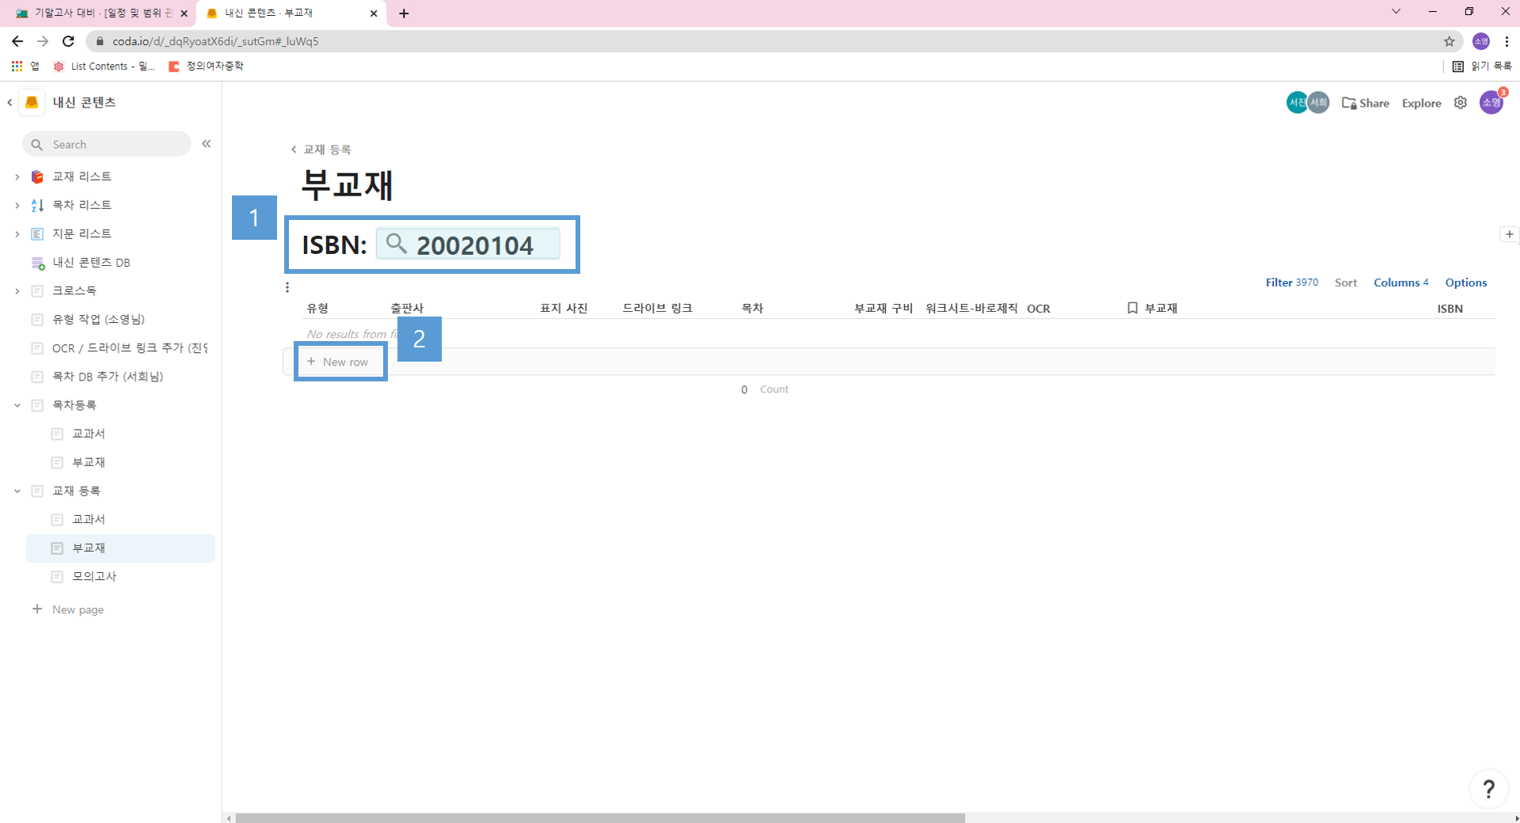Click the back chevron beside doc title

[x=9, y=102]
